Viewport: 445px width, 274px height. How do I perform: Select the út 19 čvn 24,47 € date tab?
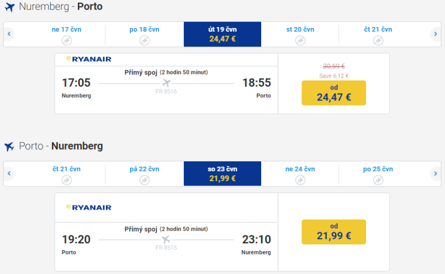click(x=222, y=34)
